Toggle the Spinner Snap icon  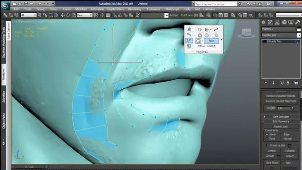131,15
